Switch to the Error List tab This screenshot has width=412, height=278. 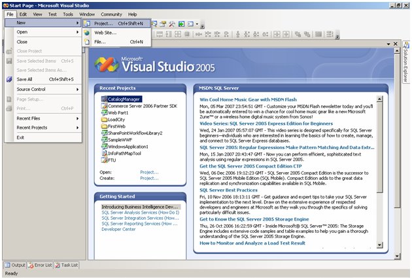pos(40,265)
